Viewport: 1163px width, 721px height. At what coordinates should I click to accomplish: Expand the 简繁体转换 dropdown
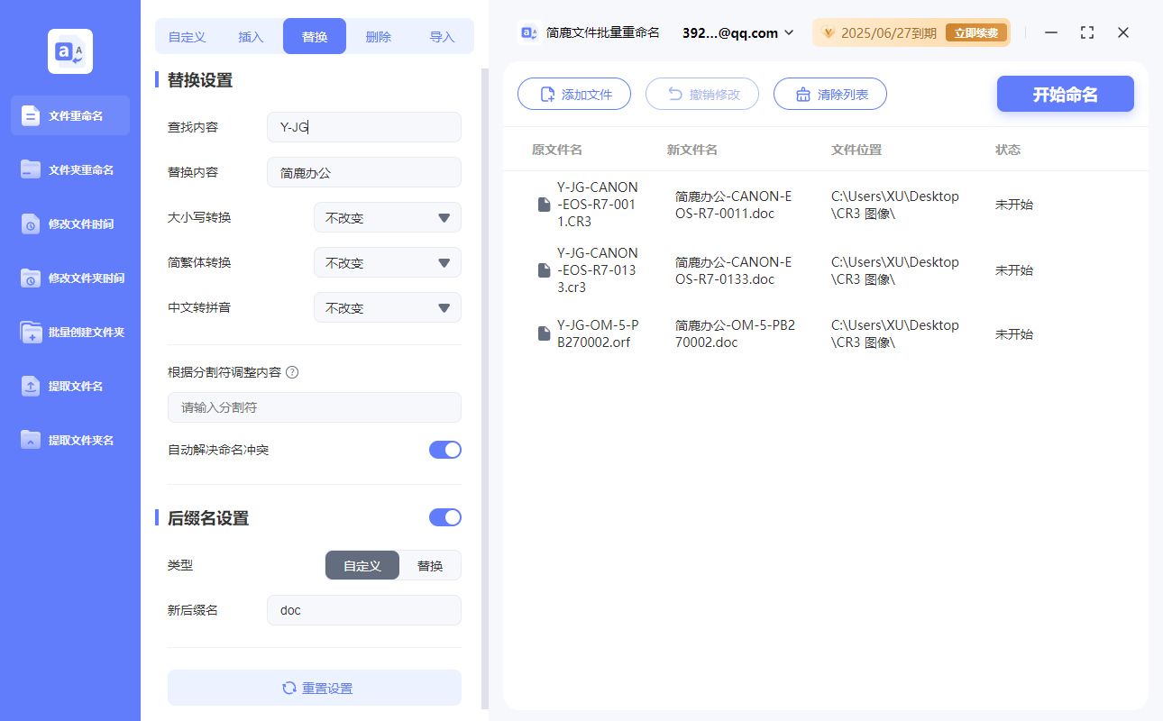[x=387, y=262]
